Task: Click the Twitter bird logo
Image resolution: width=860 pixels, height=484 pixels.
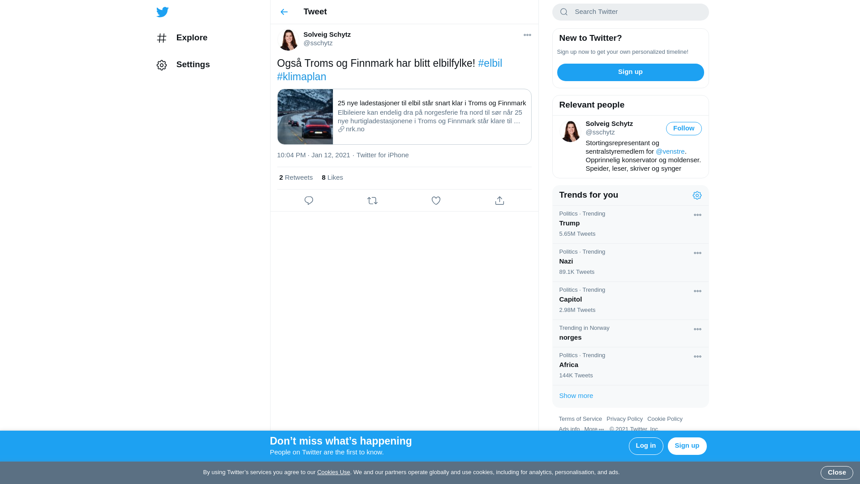Action: point(162,12)
